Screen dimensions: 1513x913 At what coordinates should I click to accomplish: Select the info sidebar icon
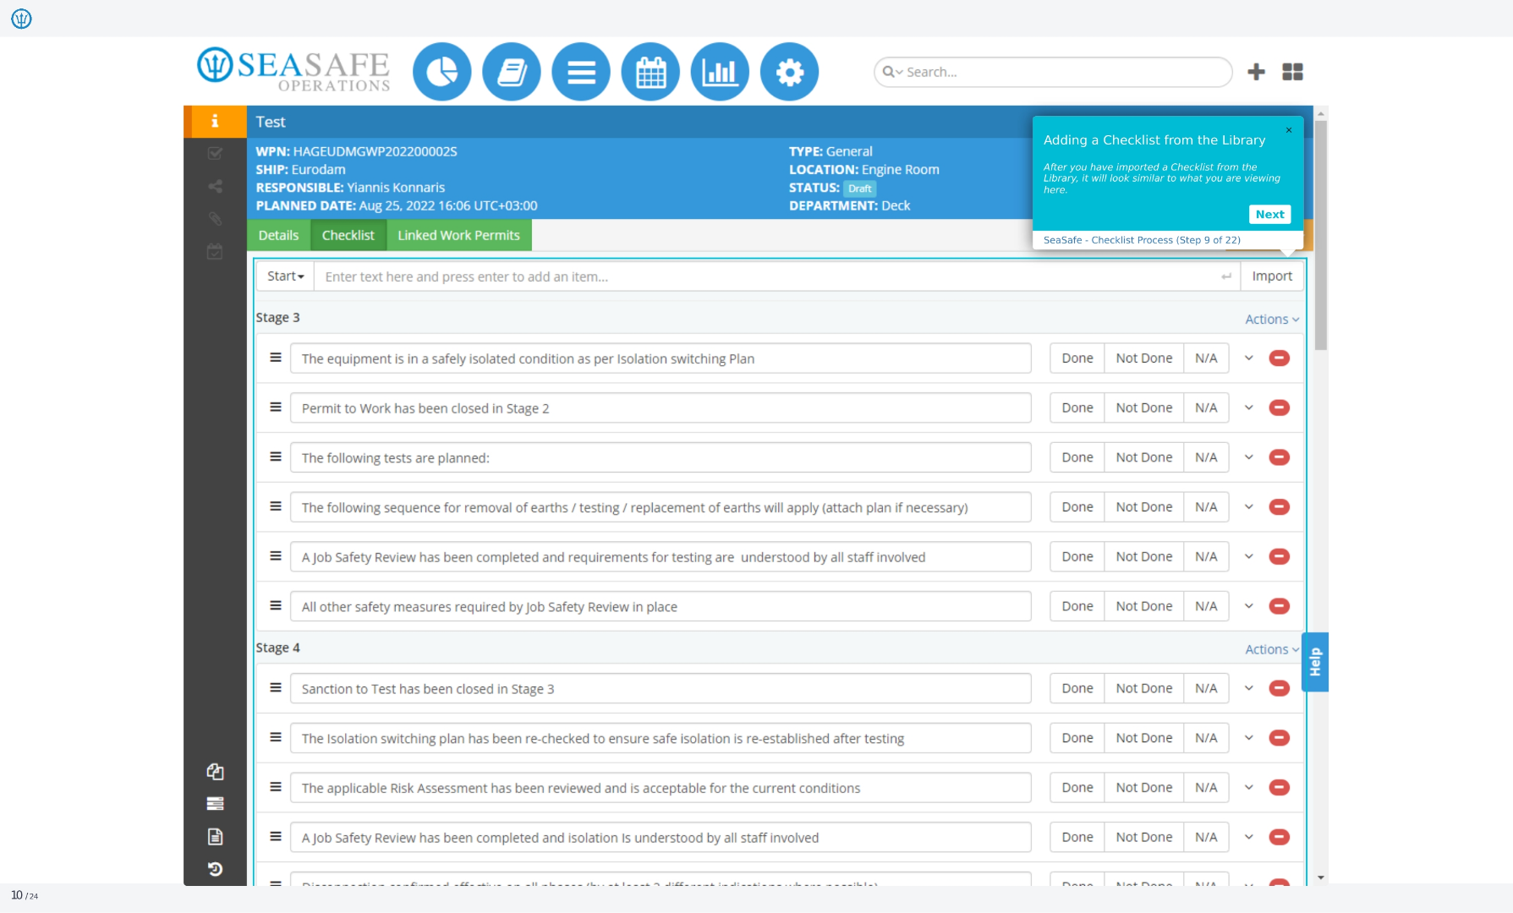click(215, 121)
